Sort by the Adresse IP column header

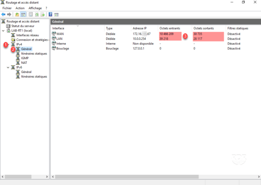(x=144, y=28)
